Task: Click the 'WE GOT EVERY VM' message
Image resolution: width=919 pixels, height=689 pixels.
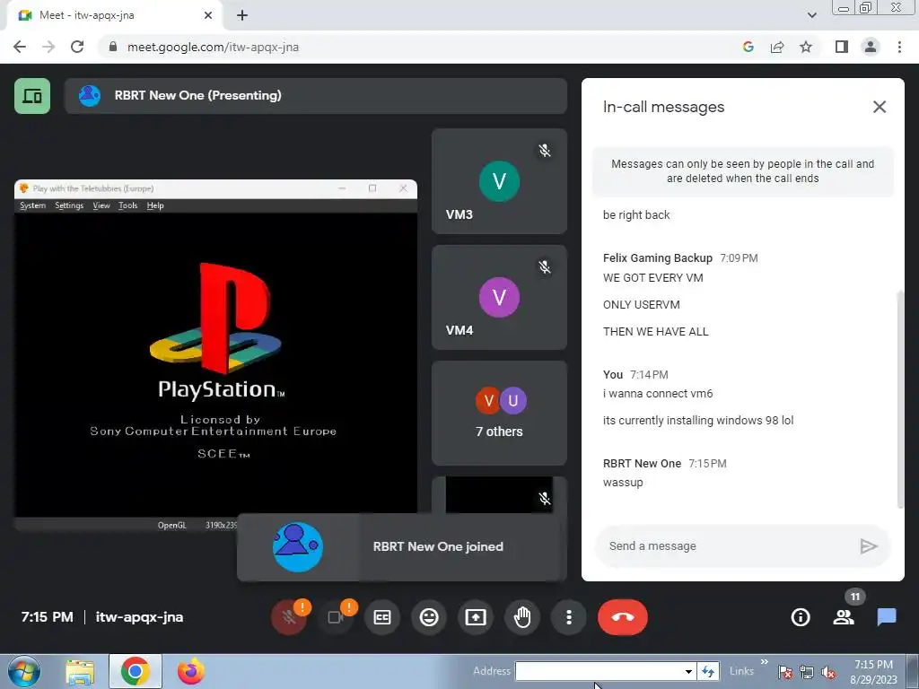Action: pos(653,278)
